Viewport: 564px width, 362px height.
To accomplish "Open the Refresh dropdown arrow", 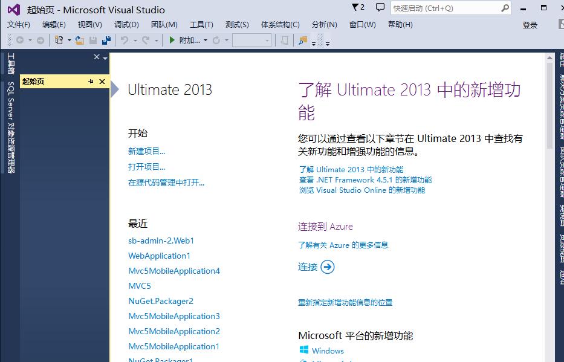I will tap(227, 40).
